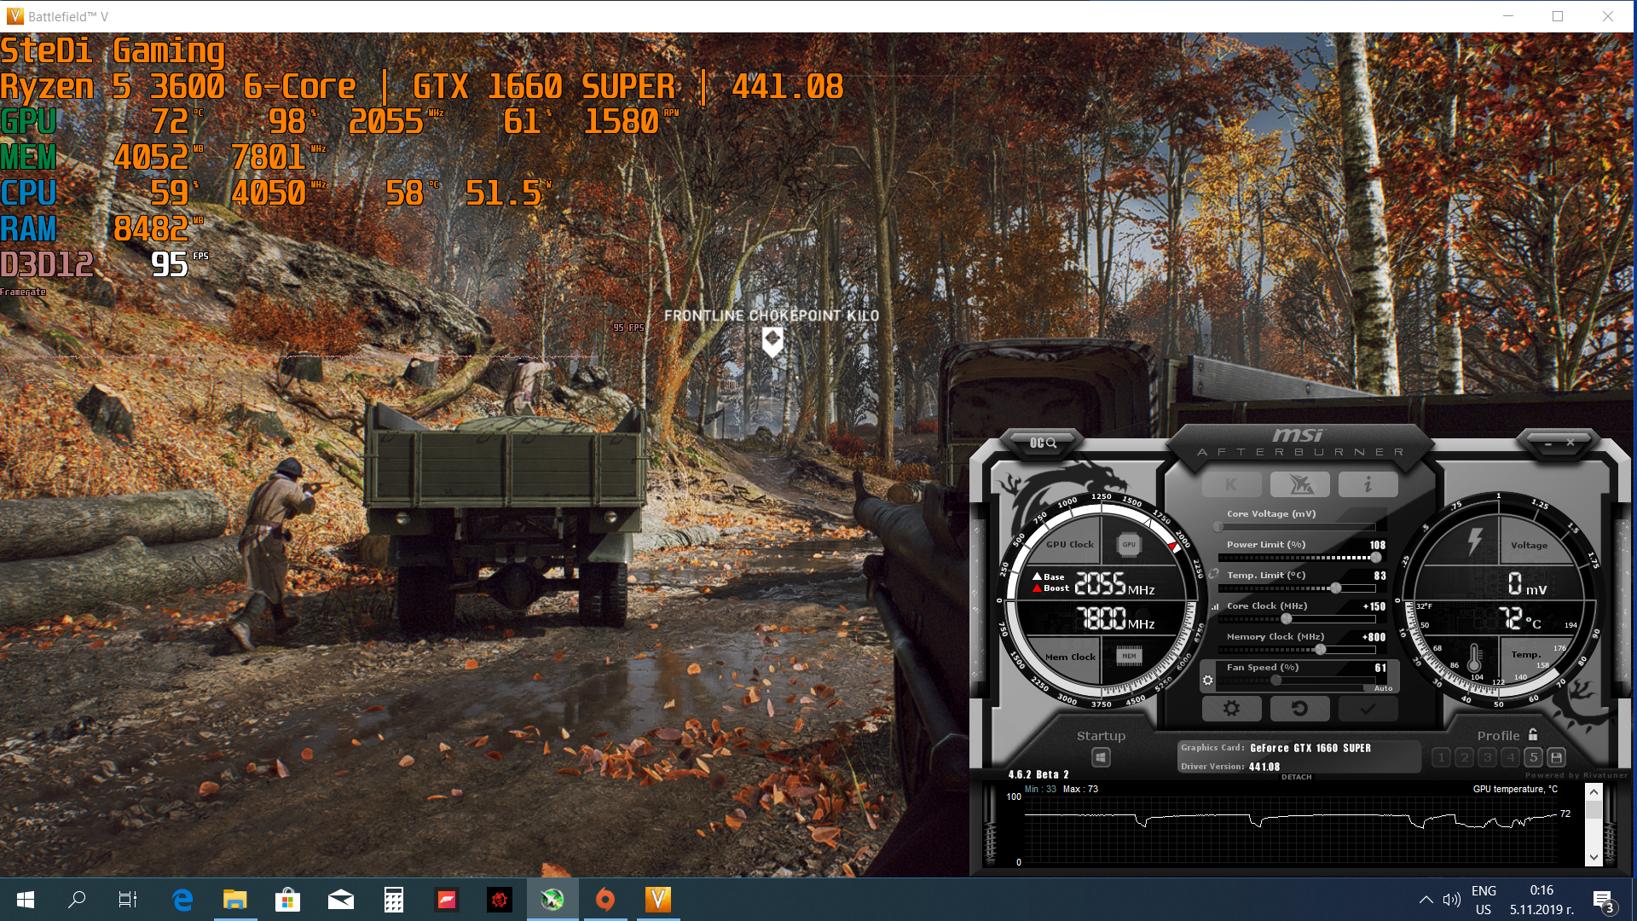Click the driver version 441.08 text
Viewport: 1637px width, 921px height.
tap(1264, 767)
